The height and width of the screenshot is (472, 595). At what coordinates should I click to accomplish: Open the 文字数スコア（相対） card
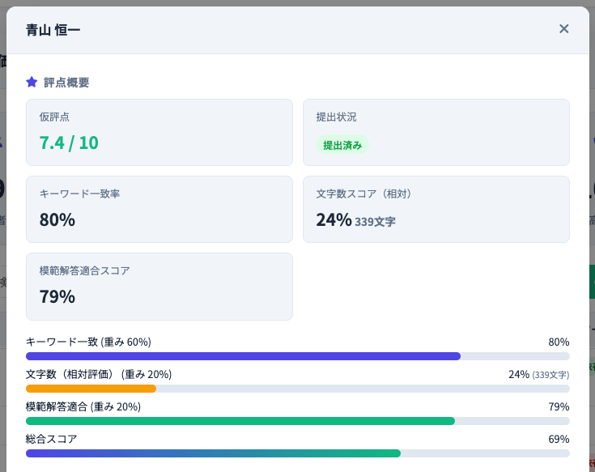[x=436, y=209]
